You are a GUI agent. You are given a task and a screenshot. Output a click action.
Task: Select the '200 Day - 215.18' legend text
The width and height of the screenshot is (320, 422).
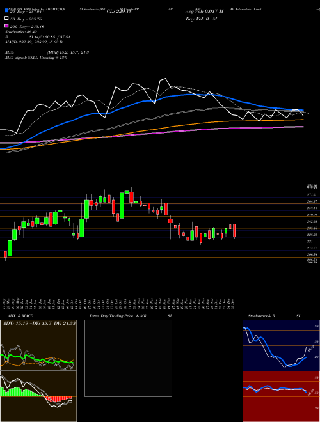(27, 27)
